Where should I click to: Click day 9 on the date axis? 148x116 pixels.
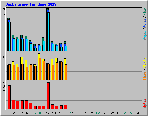(x=44, y=113)
